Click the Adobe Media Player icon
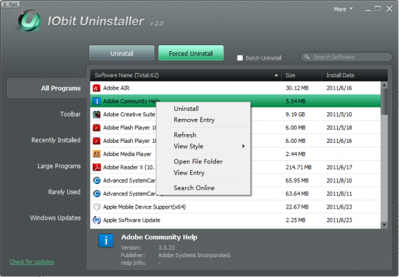 coord(96,154)
